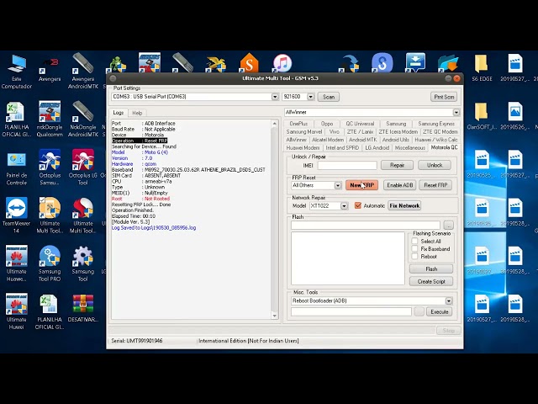Open the ClanSOFT folder icon
The width and height of the screenshot is (538, 404).
[482, 116]
